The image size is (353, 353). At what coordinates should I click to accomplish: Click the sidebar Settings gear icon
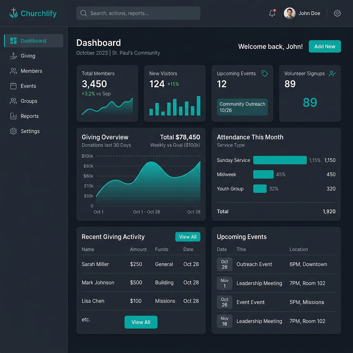point(13,131)
